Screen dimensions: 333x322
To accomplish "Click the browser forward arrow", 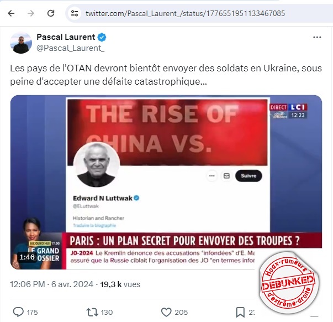I will 31,13.
